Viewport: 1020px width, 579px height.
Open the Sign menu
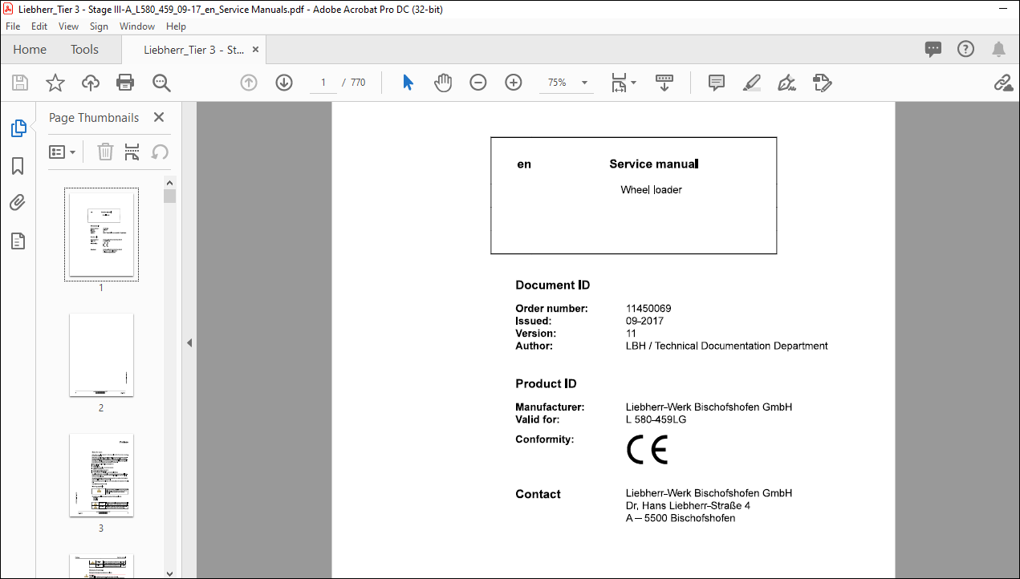tap(99, 26)
